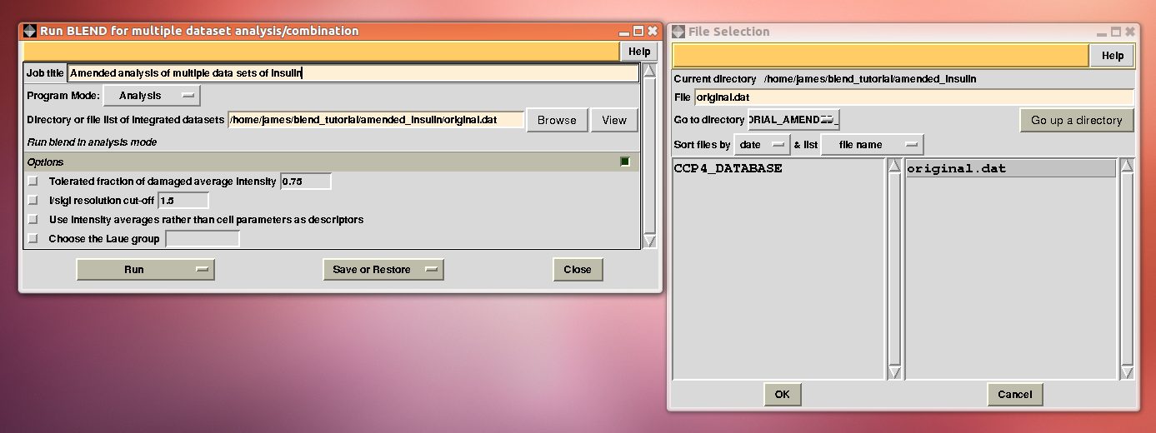Image resolution: width=1156 pixels, height=433 pixels.
Task: Click up arrow of directory list scrollbar
Action: pyautogui.click(x=894, y=166)
